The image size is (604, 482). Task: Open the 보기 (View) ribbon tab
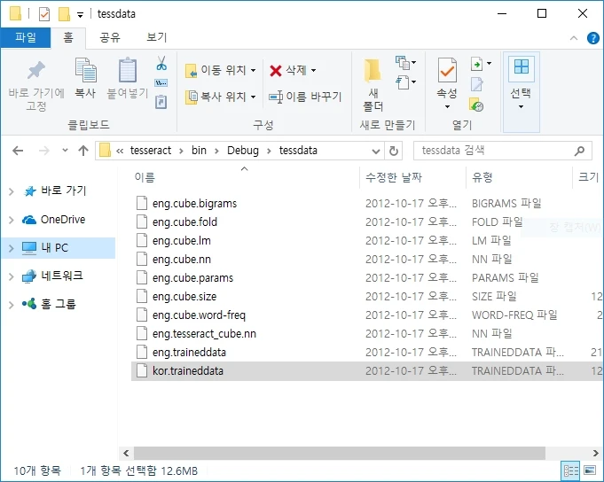pyautogui.click(x=156, y=37)
